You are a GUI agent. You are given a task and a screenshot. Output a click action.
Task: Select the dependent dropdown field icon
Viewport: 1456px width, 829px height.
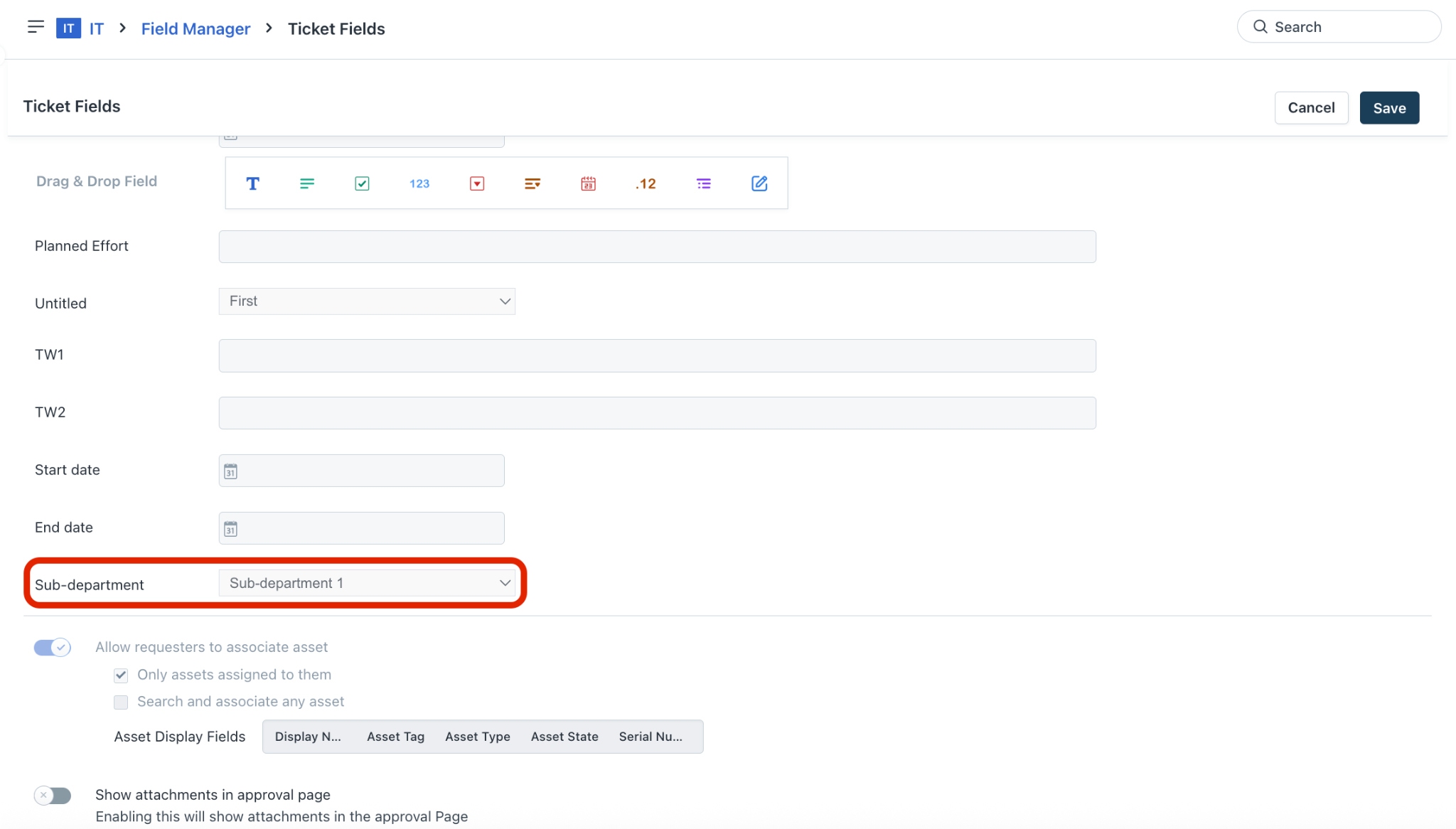532,183
